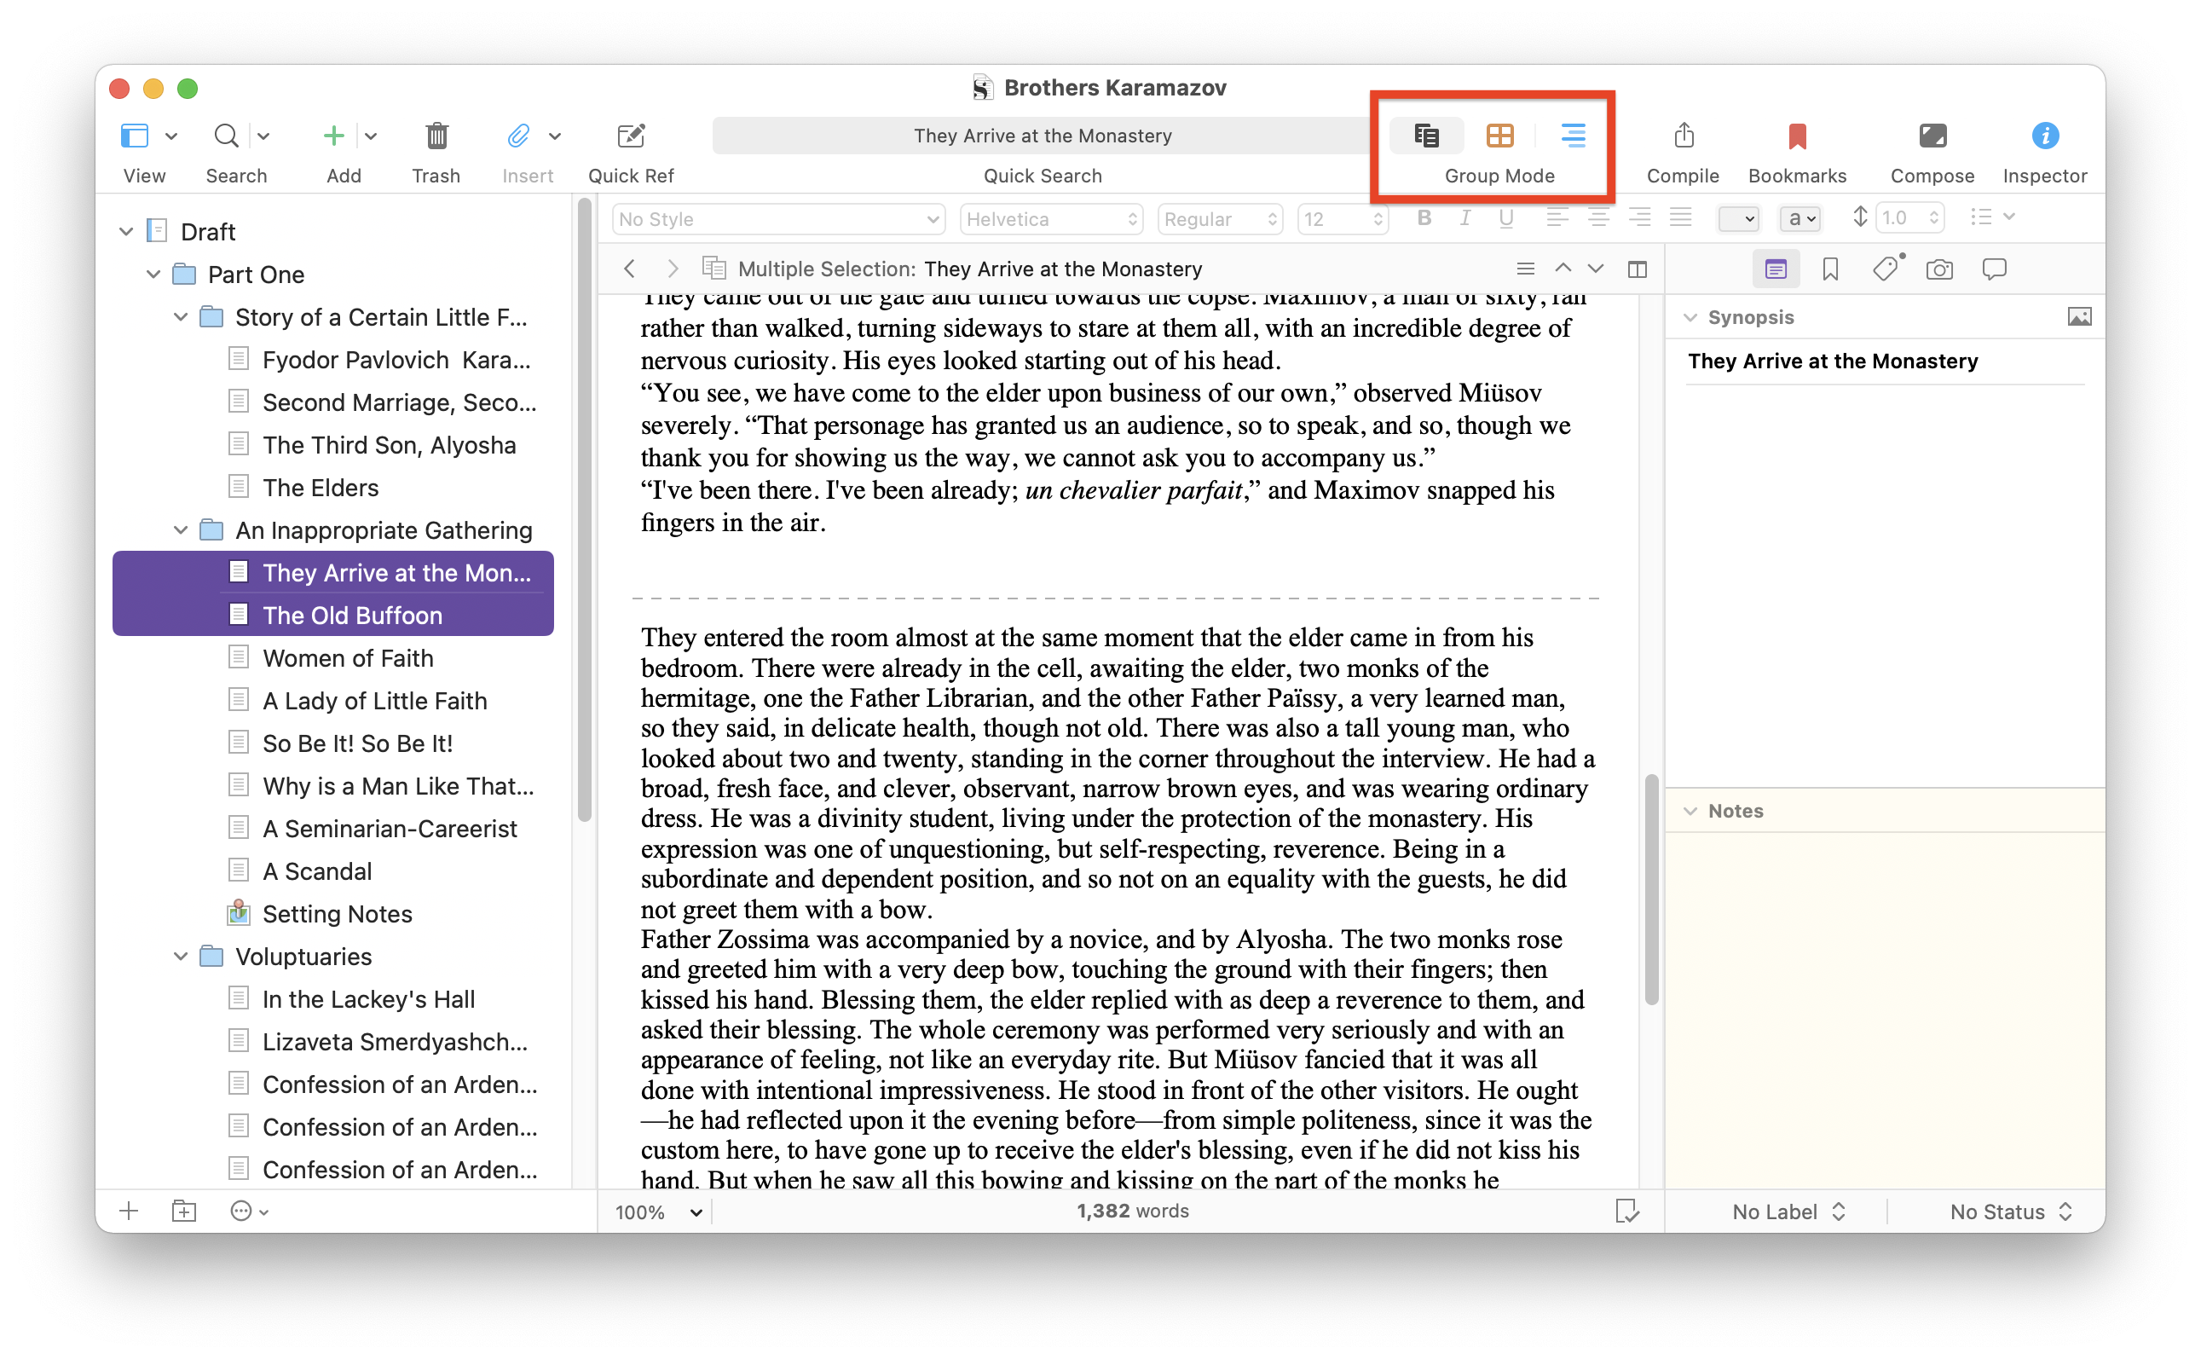Switch to corkboard group mode
This screenshot has width=2201, height=1359.
click(1499, 136)
